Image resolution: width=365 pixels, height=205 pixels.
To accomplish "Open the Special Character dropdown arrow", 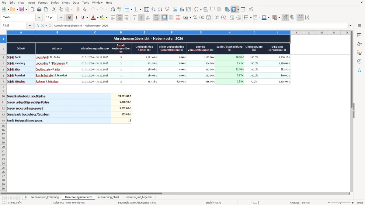I will (201, 9).
